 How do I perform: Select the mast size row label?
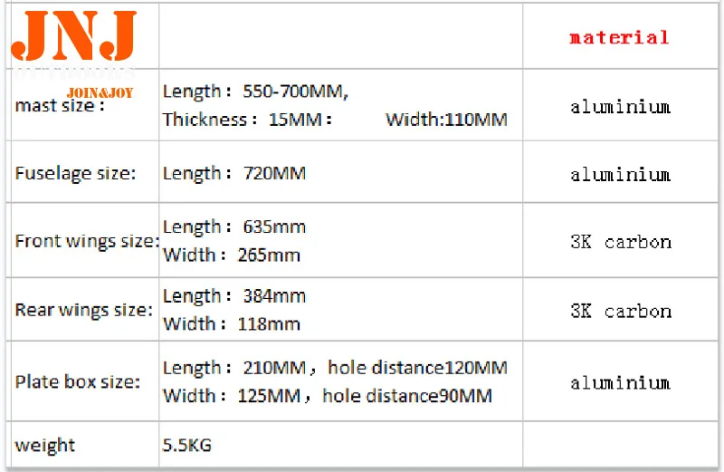(x=60, y=105)
